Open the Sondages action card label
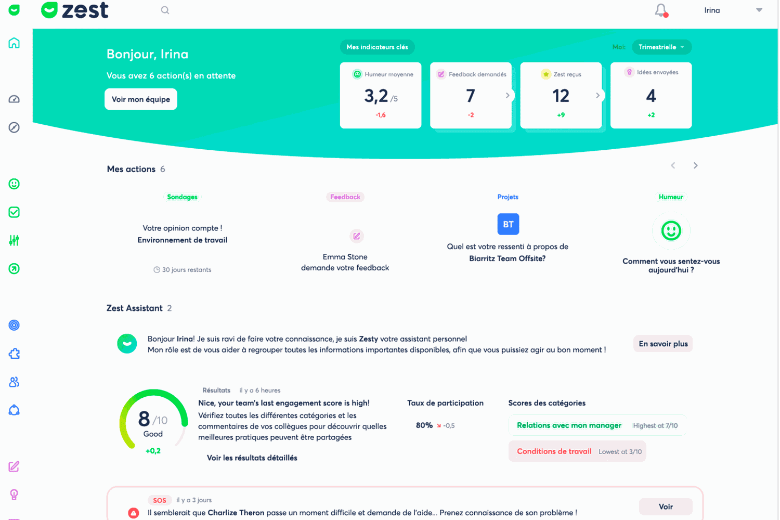The image size is (780, 520). point(182,197)
